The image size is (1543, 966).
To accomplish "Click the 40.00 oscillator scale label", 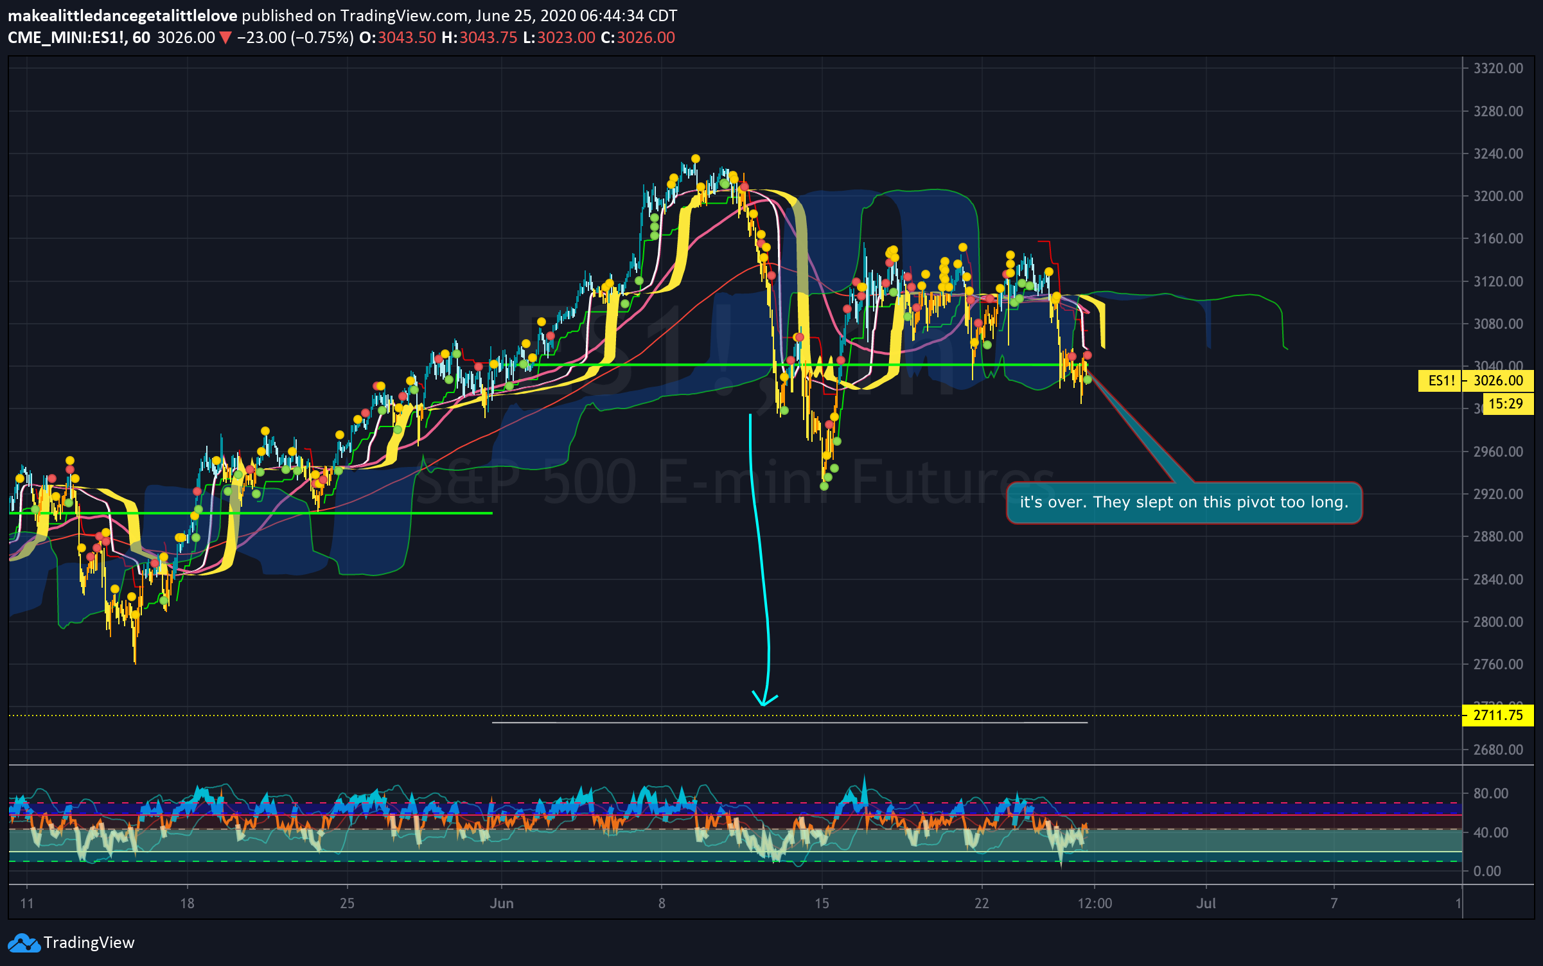I will point(1491,832).
